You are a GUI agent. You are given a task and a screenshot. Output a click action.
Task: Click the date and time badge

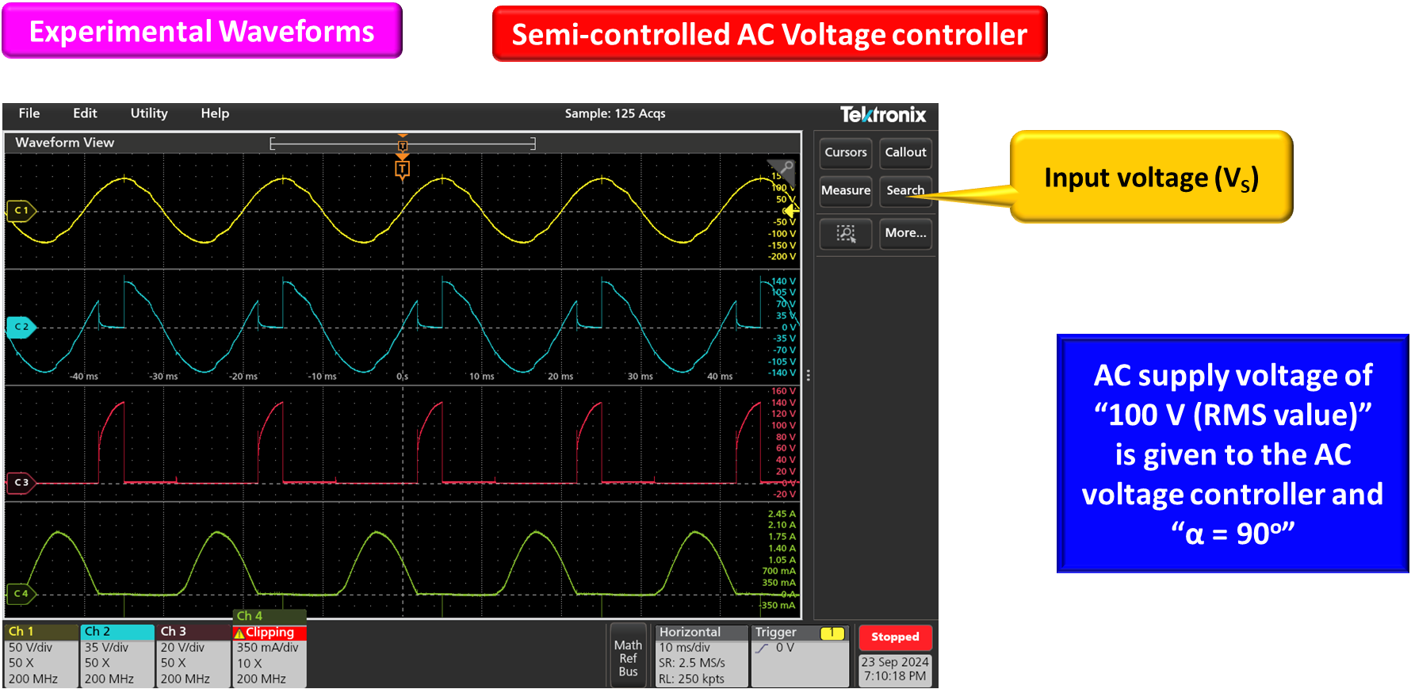pos(895,669)
